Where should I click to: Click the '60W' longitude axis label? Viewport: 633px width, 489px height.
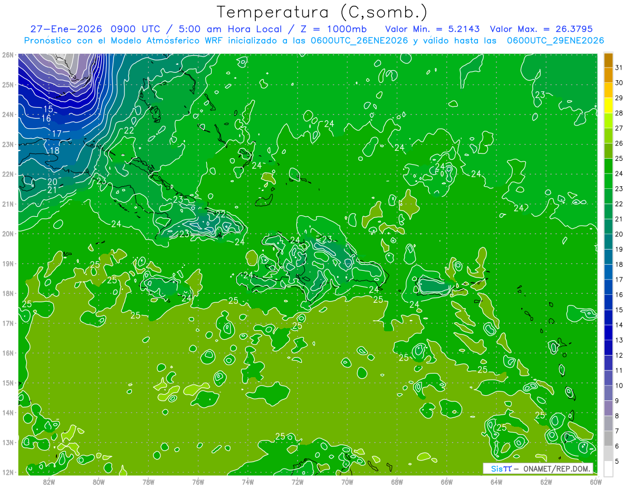point(596,482)
